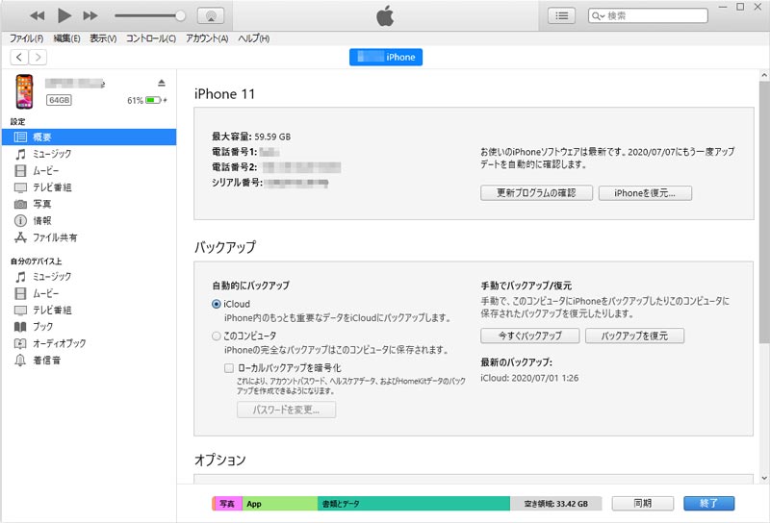The width and height of the screenshot is (770, 523).
Task: Click the vertical scrollbar thumb
Action: (764, 212)
